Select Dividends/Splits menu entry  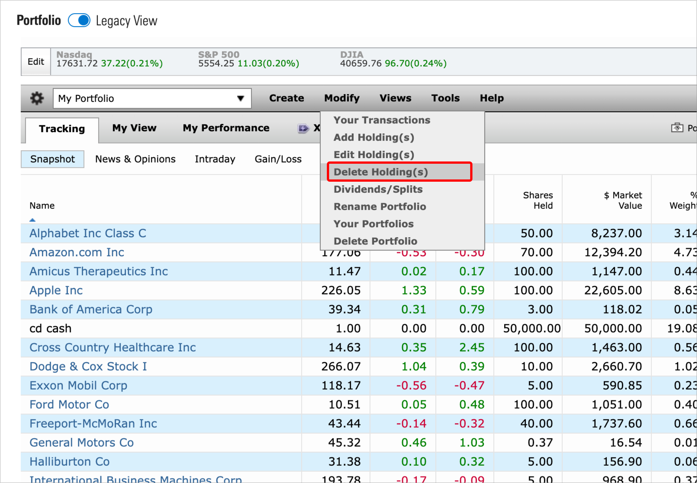coord(378,189)
